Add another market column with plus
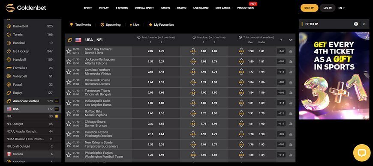 pyautogui.click(x=281, y=40)
